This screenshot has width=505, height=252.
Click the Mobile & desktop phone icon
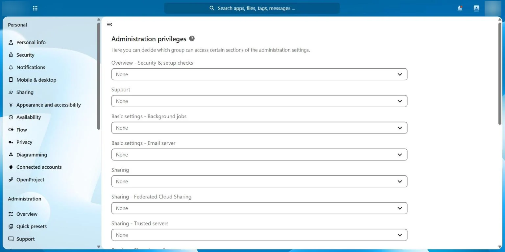tap(11, 80)
